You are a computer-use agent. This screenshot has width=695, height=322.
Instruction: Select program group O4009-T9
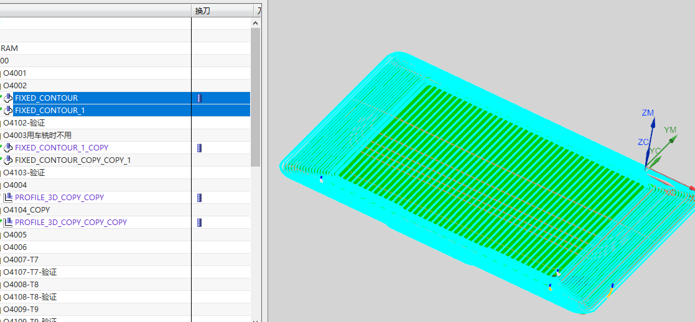[21, 309]
